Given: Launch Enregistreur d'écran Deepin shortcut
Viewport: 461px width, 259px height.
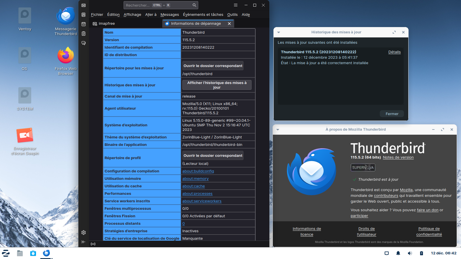Looking at the screenshot, I should point(25,141).
